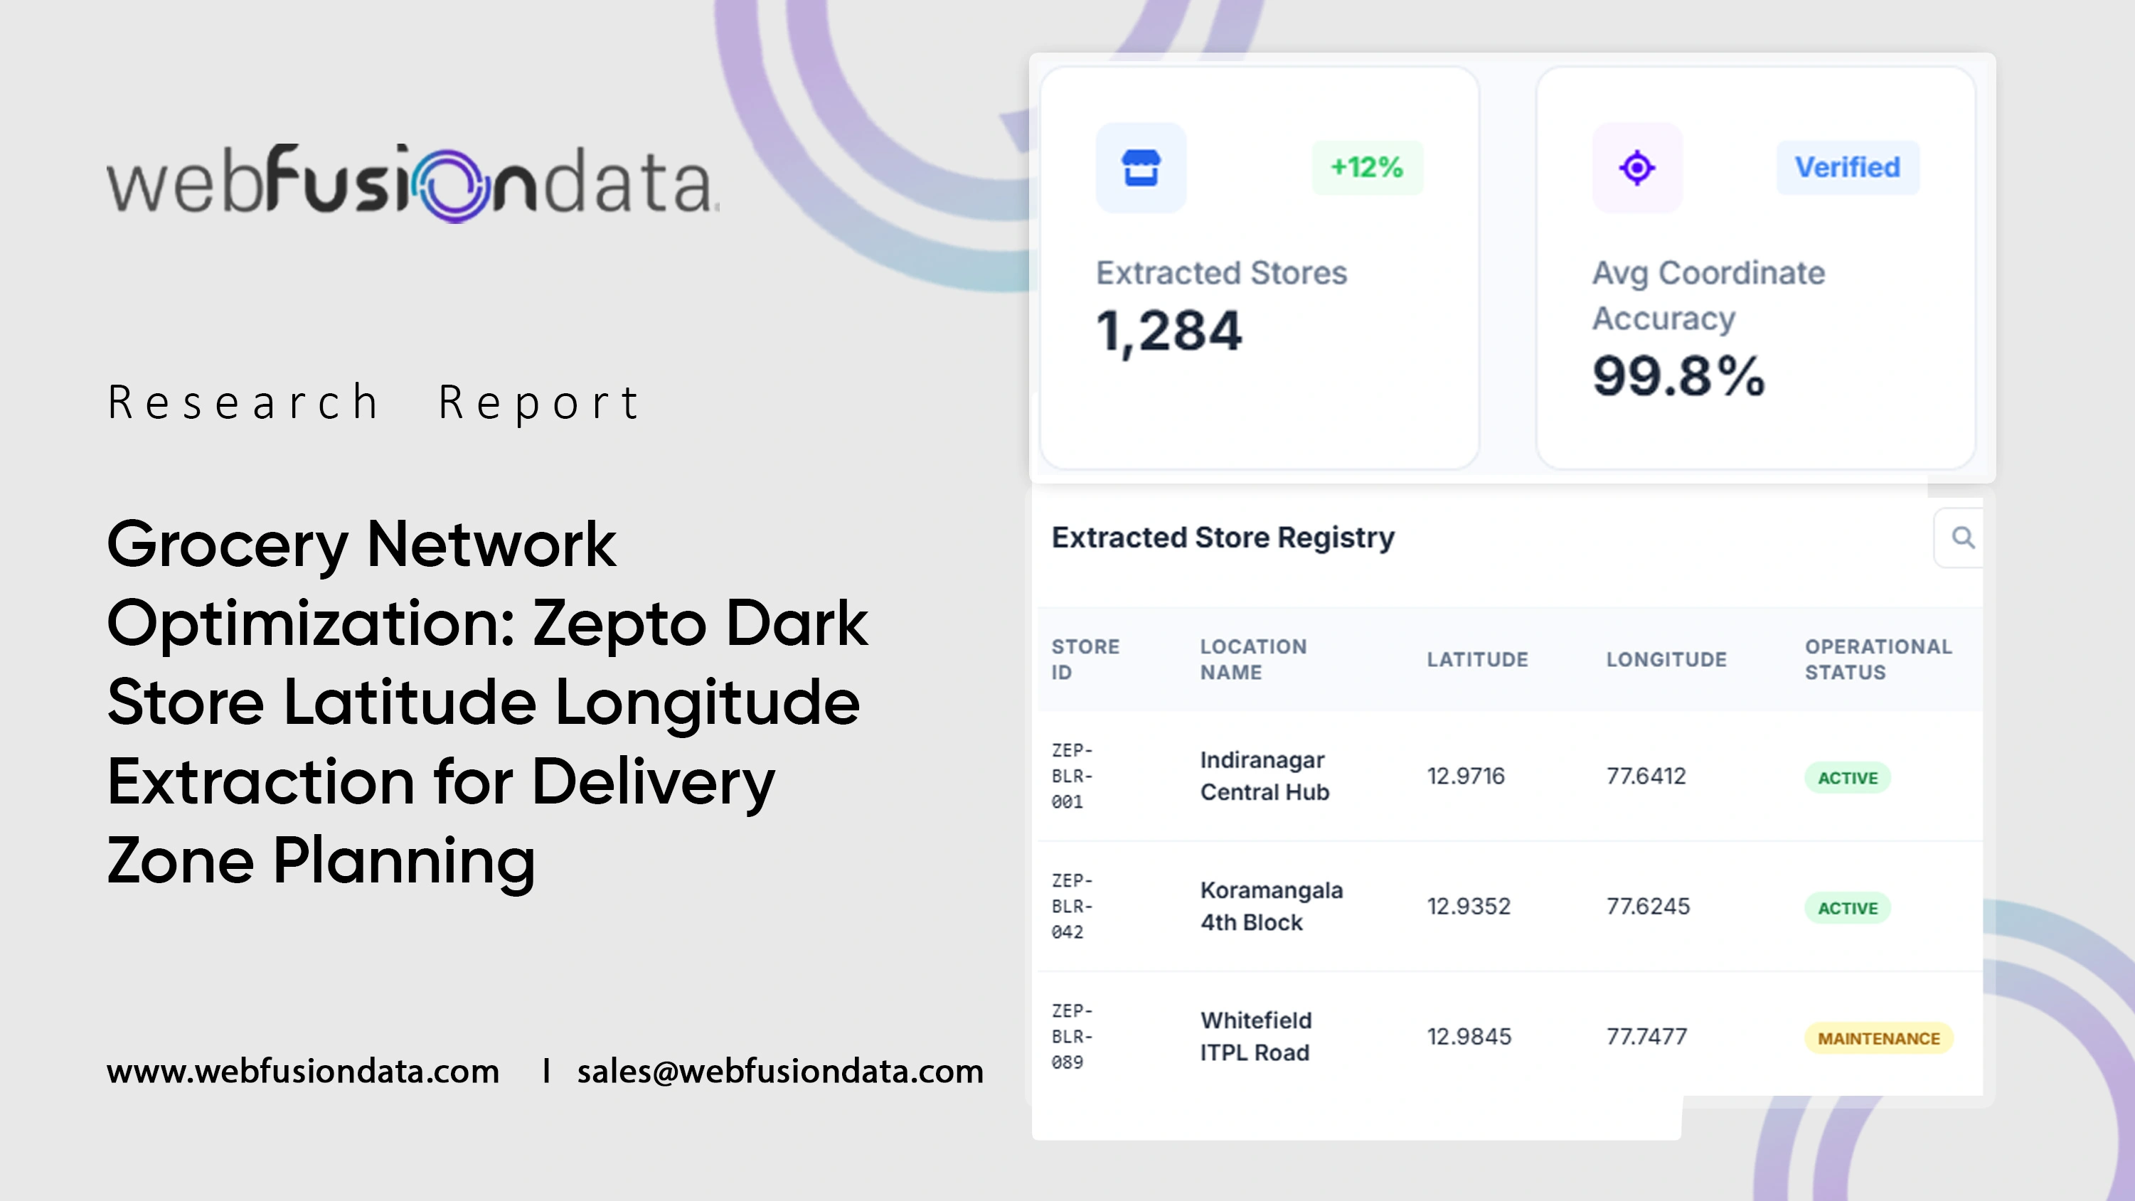This screenshot has width=2135, height=1201.
Task: Click sales@webfusiondata.com email address
Action: (x=780, y=1071)
